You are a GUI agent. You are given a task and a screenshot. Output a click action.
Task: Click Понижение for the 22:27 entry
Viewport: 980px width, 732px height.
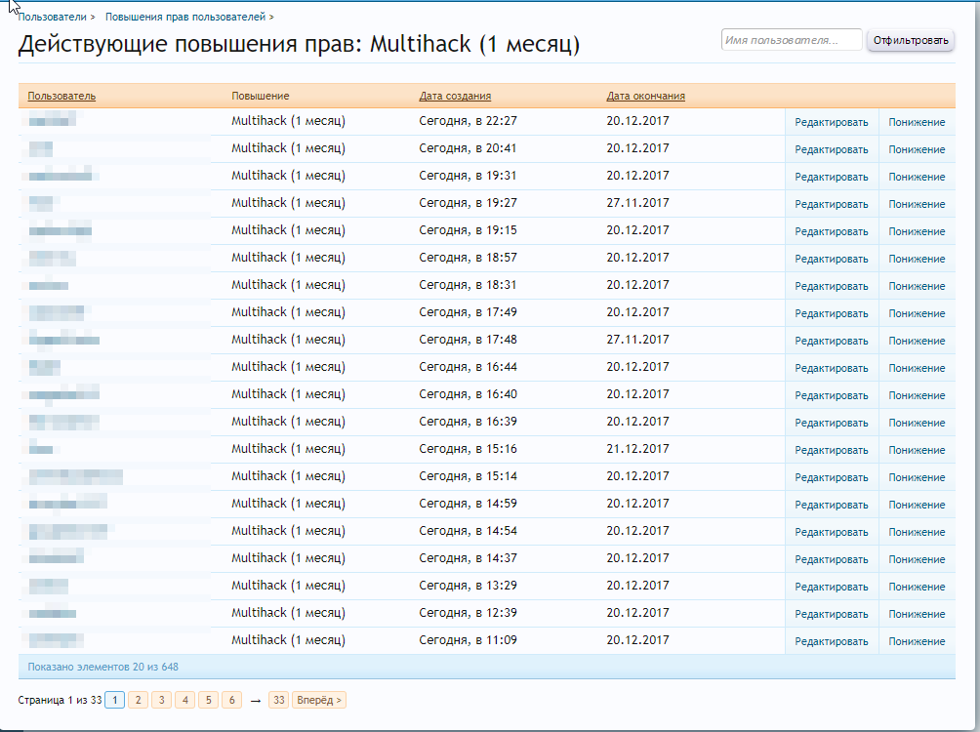(x=917, y=123)
